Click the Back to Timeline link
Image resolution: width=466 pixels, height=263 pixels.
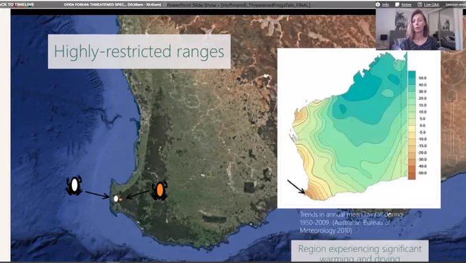(x=17, y=5)
